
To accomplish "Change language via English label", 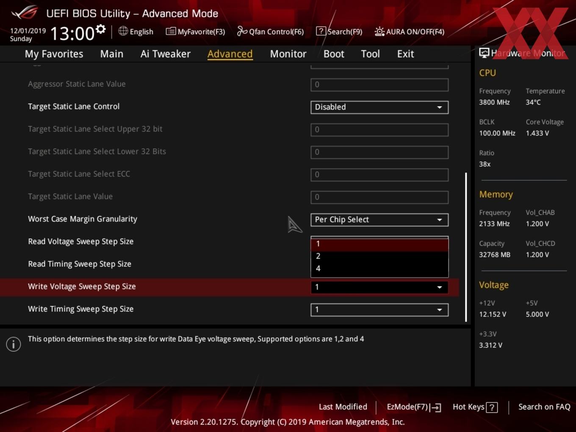I will point(141,32).
